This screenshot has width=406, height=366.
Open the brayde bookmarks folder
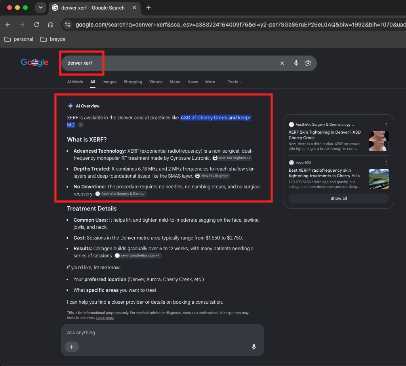point(53,39)
